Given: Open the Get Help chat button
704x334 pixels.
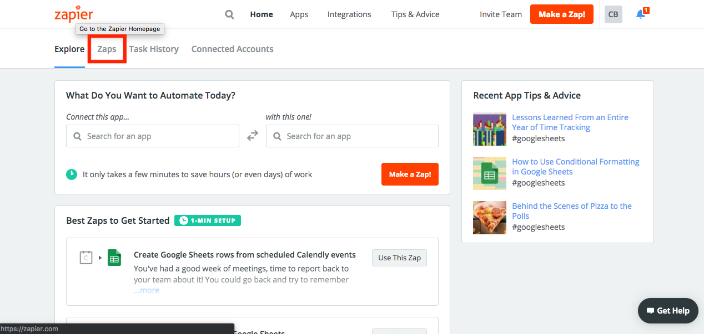Looking at the screenshot, I should click(668, 311).
